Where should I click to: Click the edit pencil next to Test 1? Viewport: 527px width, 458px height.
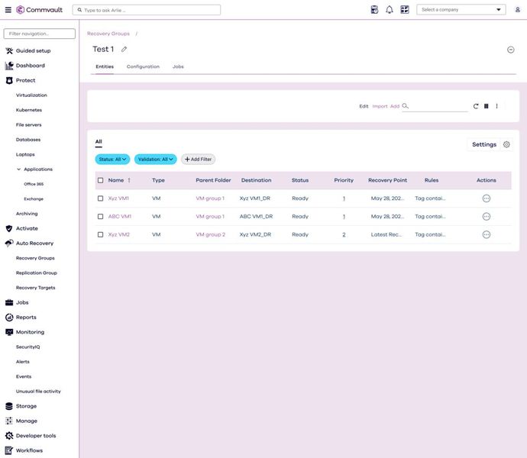(x=124, y=50)
